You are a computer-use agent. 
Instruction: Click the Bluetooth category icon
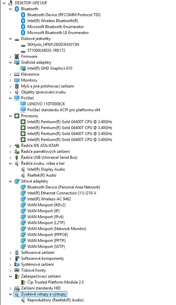(17, 9)
